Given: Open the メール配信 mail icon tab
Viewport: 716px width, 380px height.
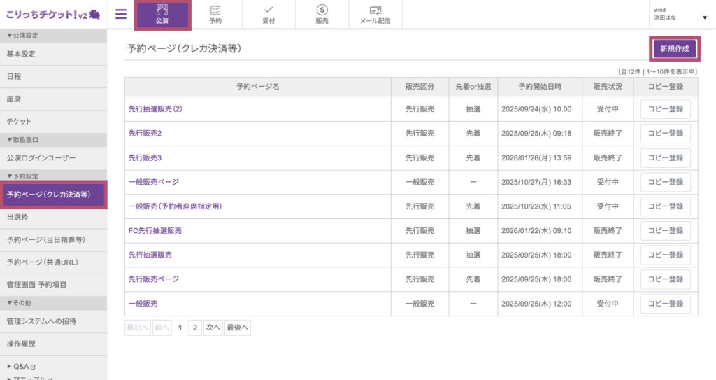Looking at the screenshot, I should pyautogui.click(x=375, y=15).
